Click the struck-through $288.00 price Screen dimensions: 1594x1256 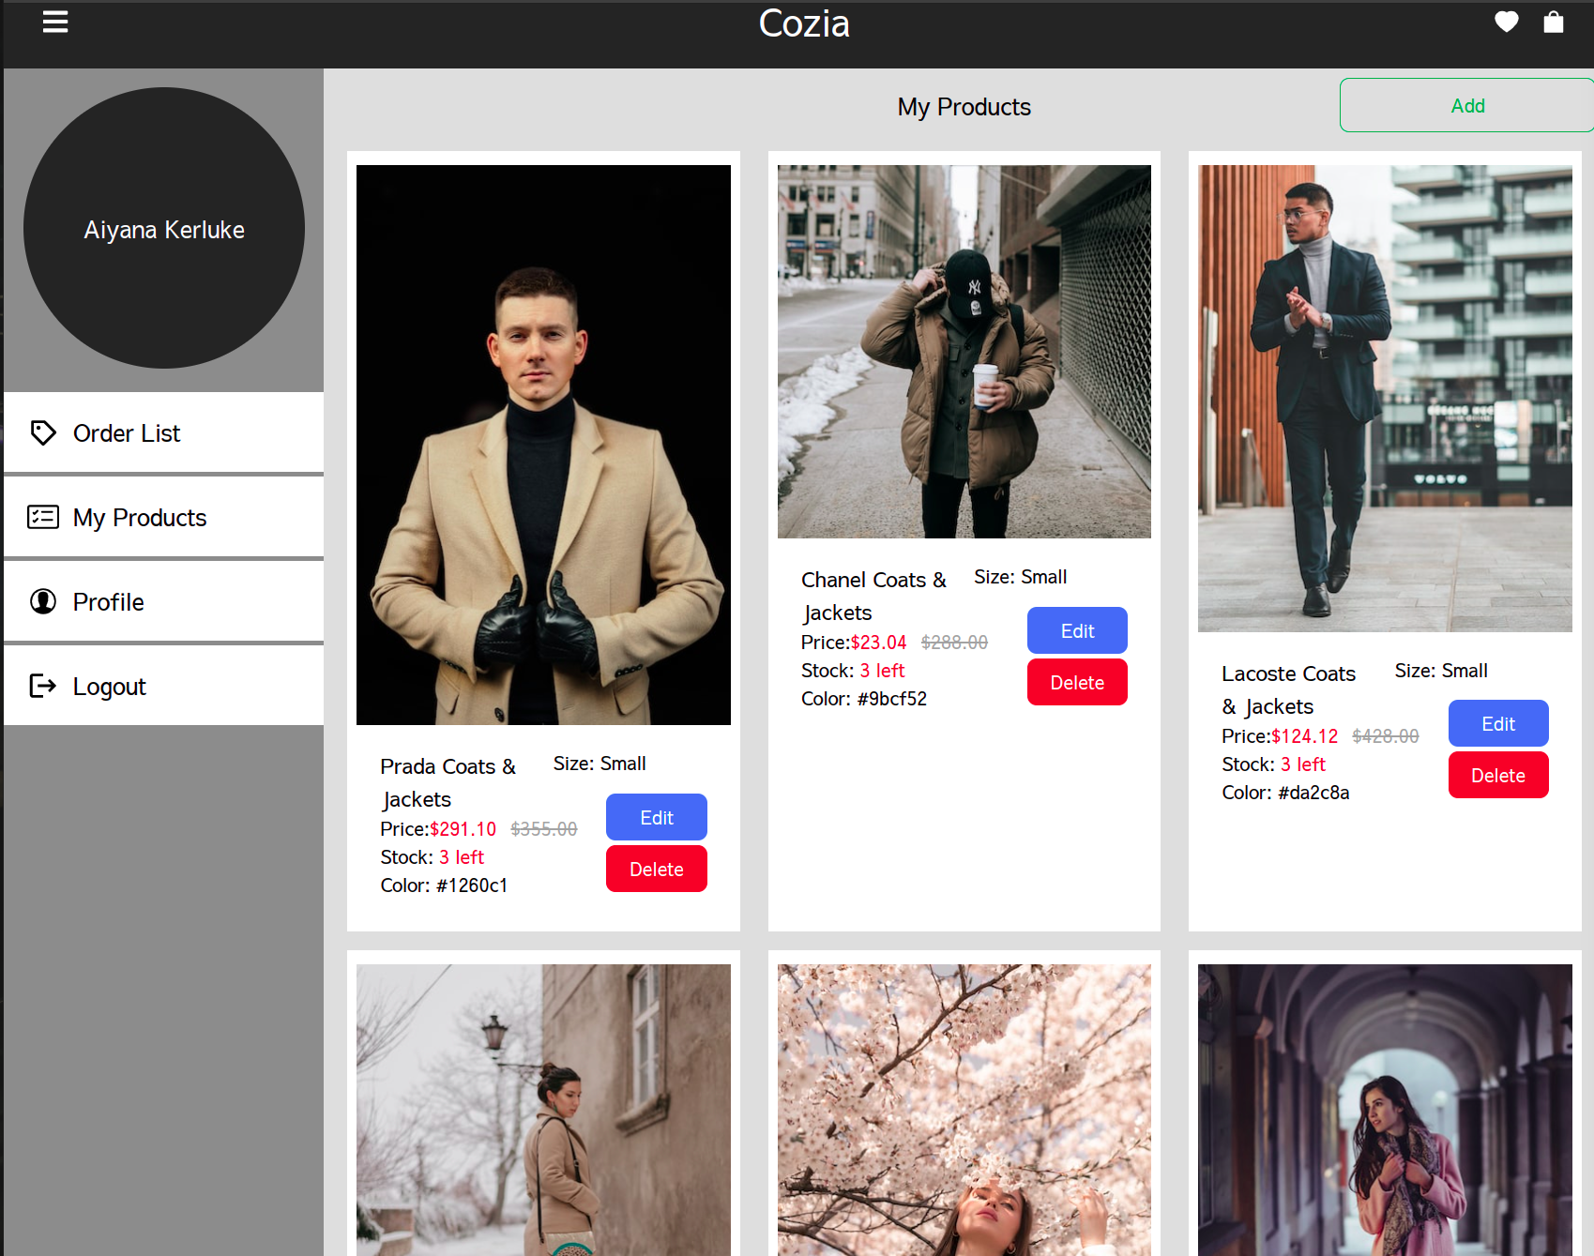coord(954,643)
